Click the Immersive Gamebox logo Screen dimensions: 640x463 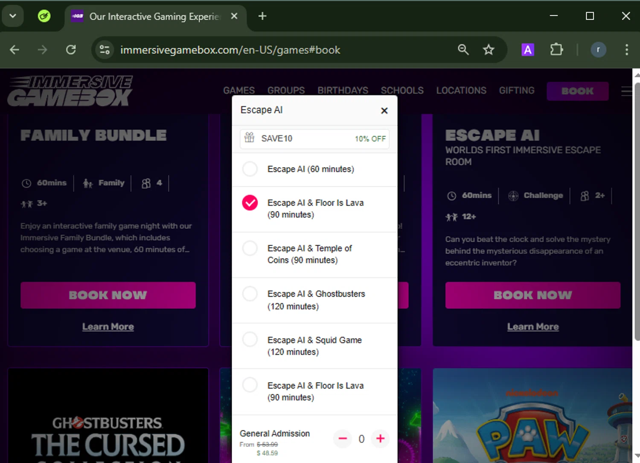(x=70, y=91)
